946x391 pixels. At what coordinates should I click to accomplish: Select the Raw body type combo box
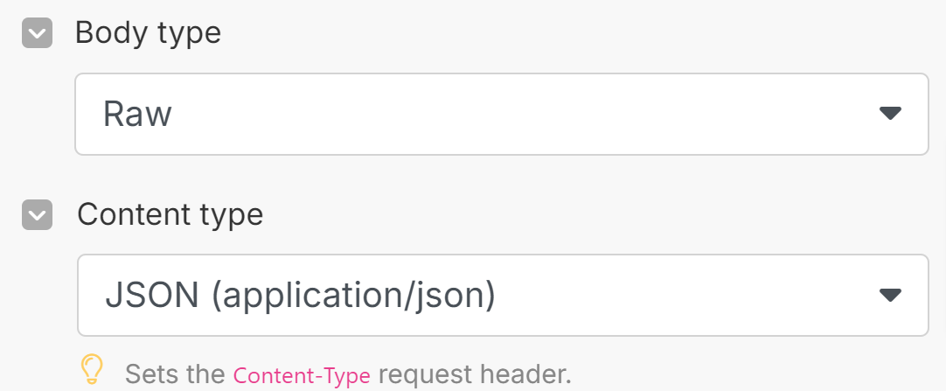coord(501,115)
